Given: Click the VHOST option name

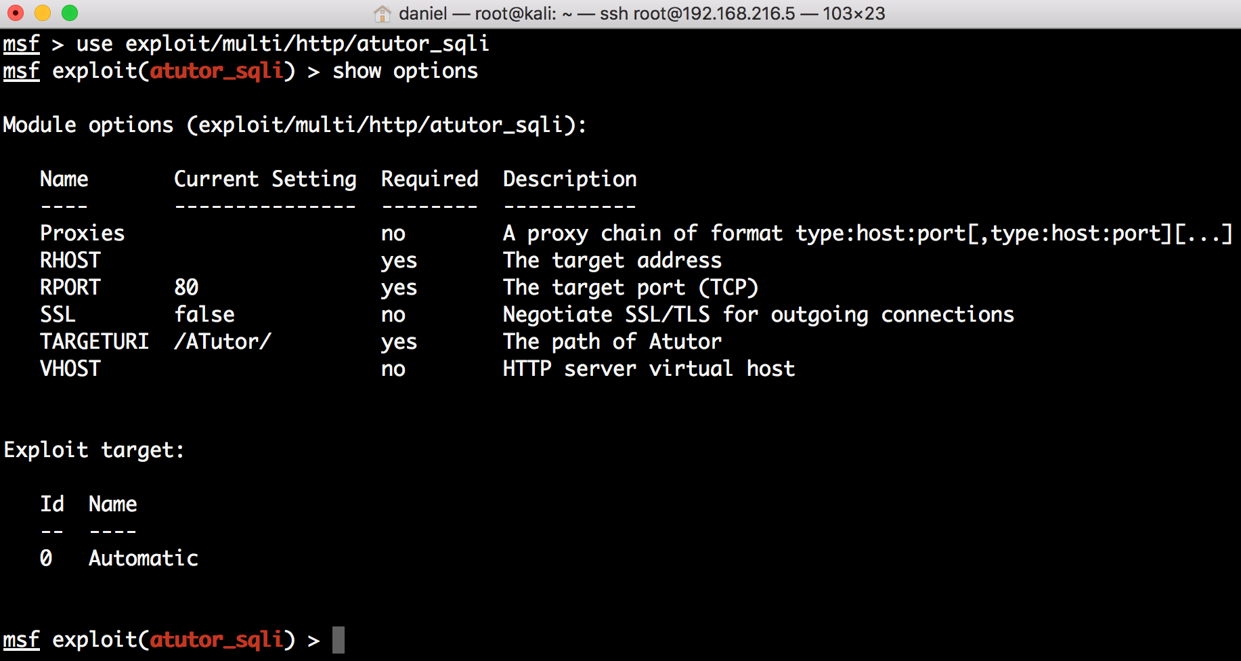Looking at the screenshot, I should 70,368.
